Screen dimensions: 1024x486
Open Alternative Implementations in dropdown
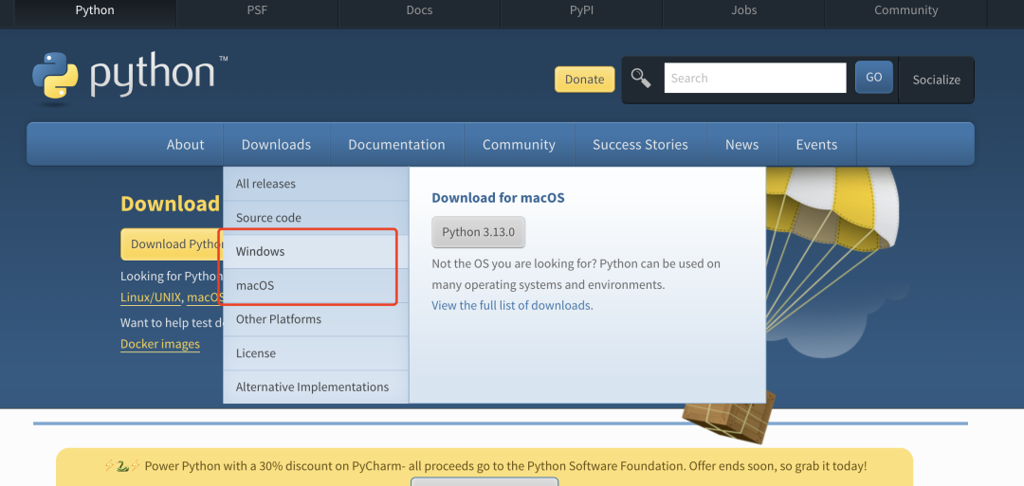coord(316,387)
